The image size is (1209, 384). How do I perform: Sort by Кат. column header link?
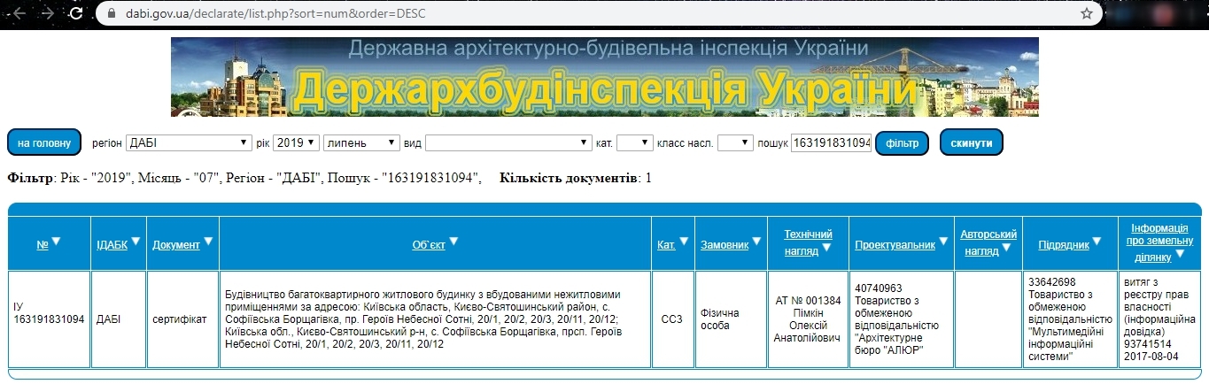point(667,245)
